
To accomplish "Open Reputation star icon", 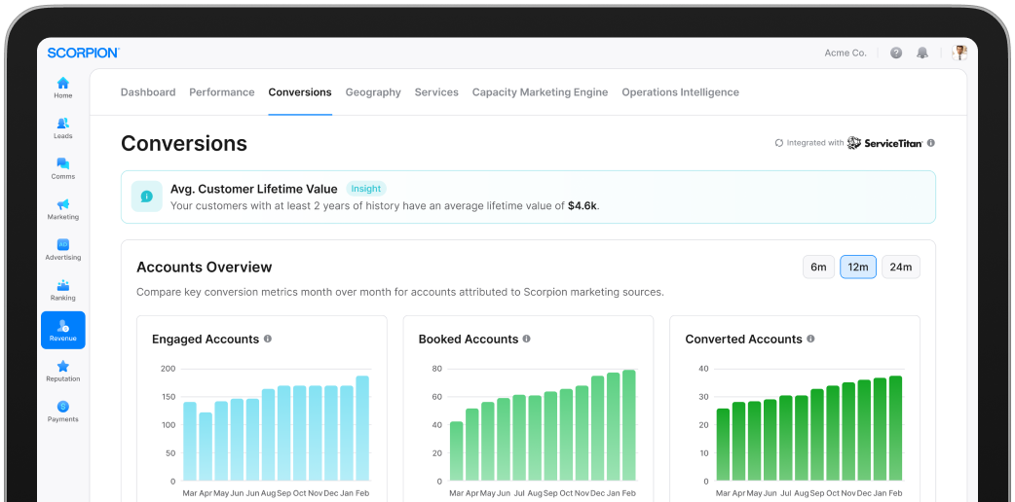I will pos(62,371).
